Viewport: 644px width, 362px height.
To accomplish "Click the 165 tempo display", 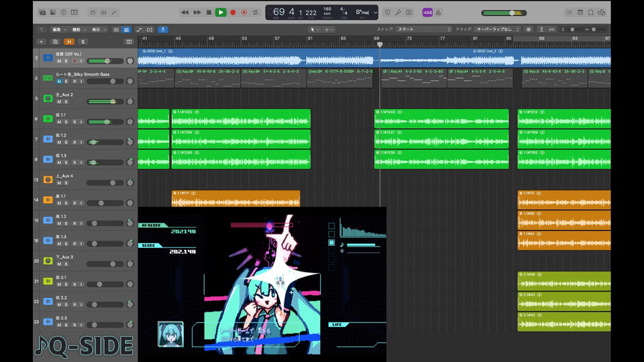I will [327, 9].
